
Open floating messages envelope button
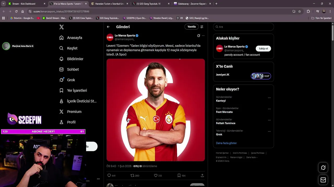(323, 180)
